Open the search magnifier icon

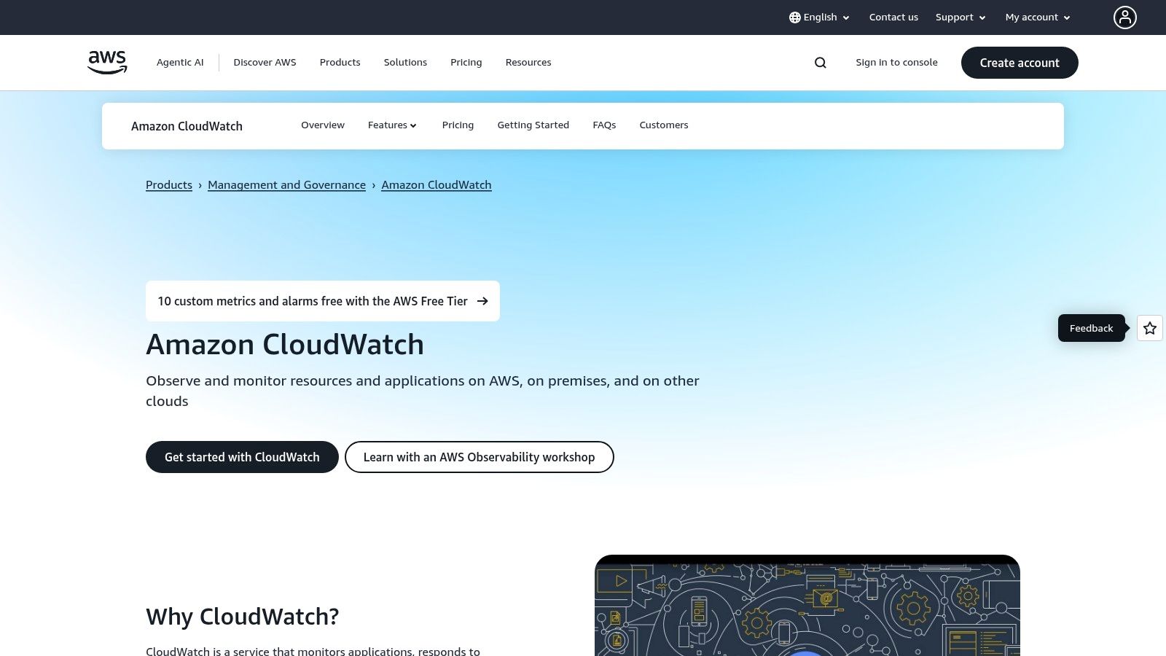(820, 62)
